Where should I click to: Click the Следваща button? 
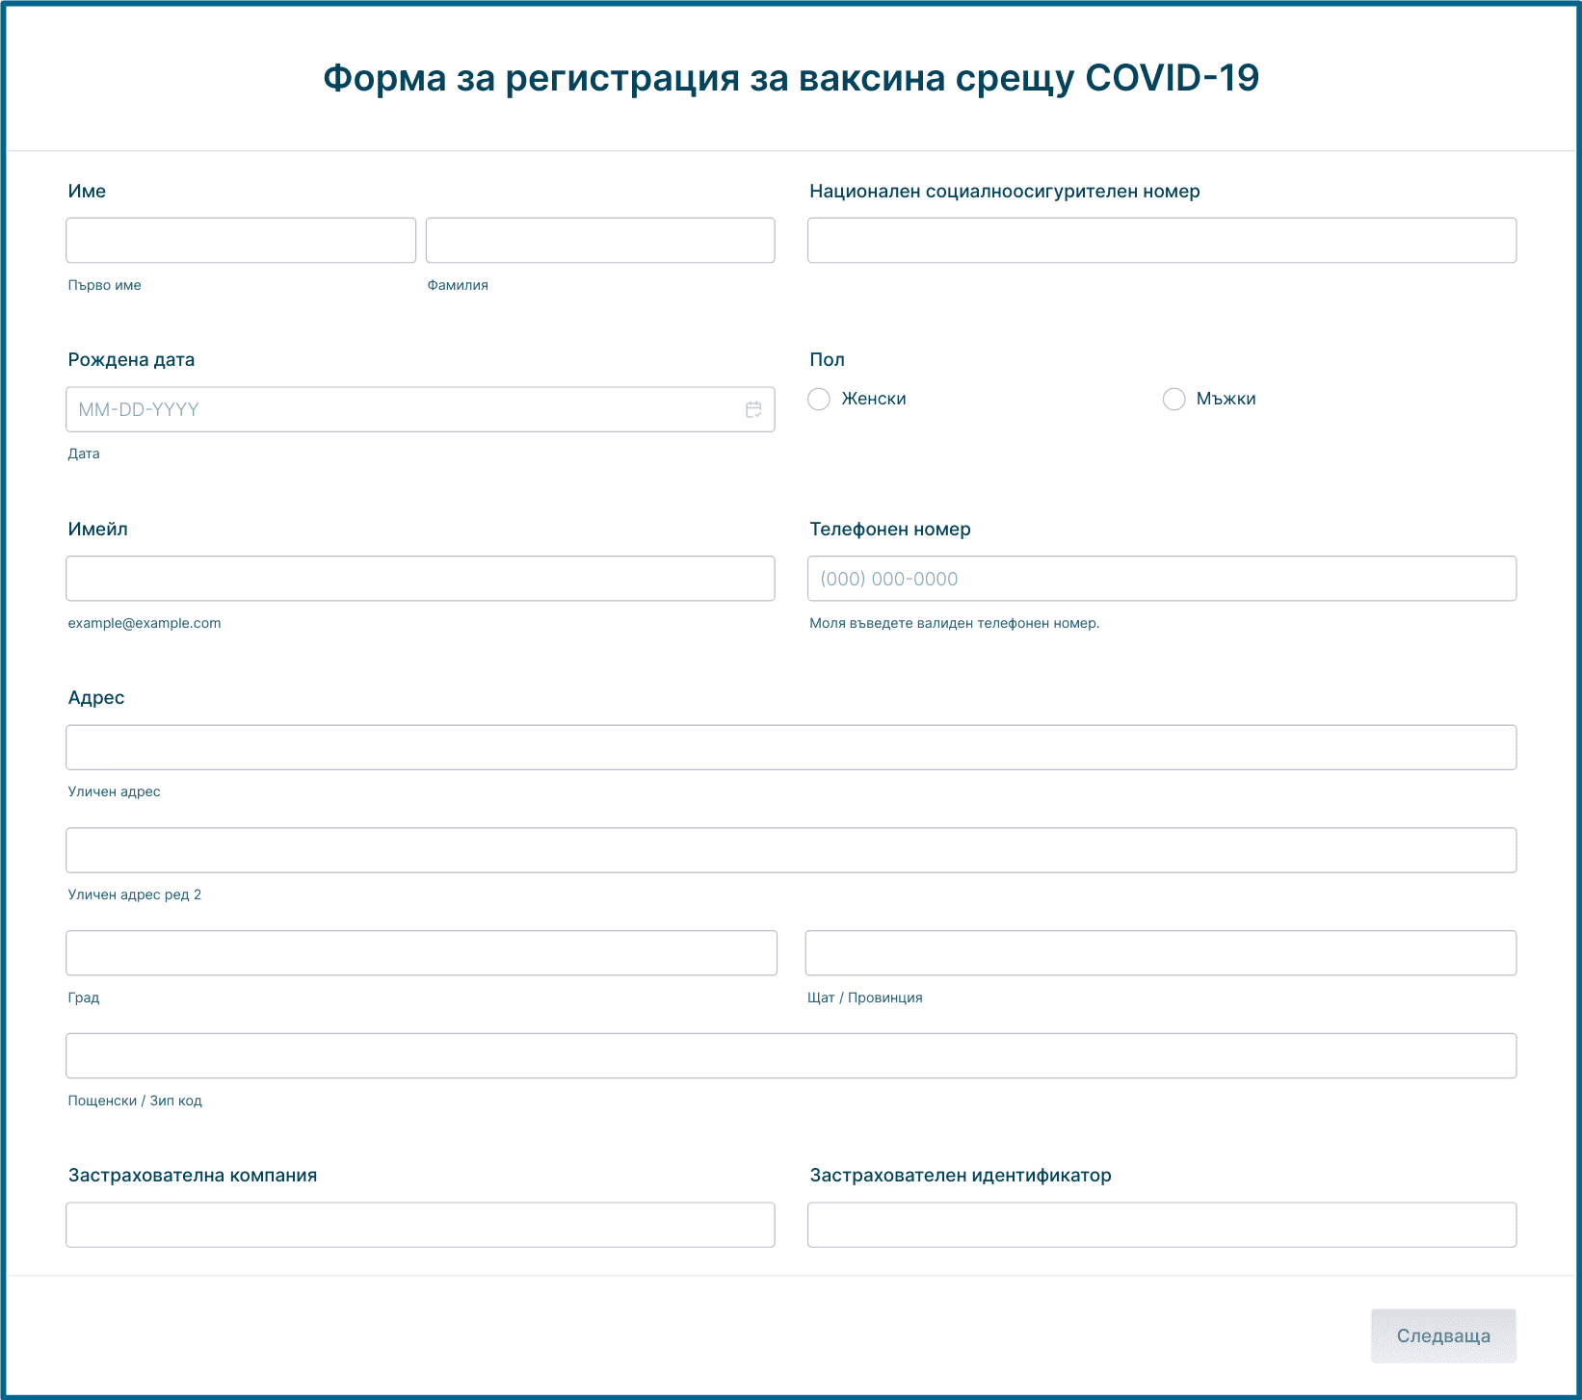(1442, 1335)
